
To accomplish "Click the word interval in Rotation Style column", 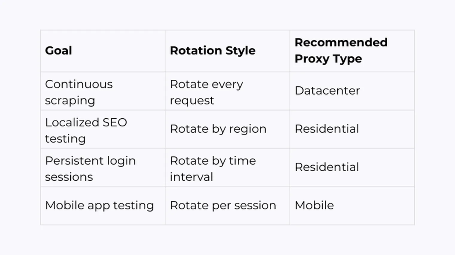I will tap(191, 177).
